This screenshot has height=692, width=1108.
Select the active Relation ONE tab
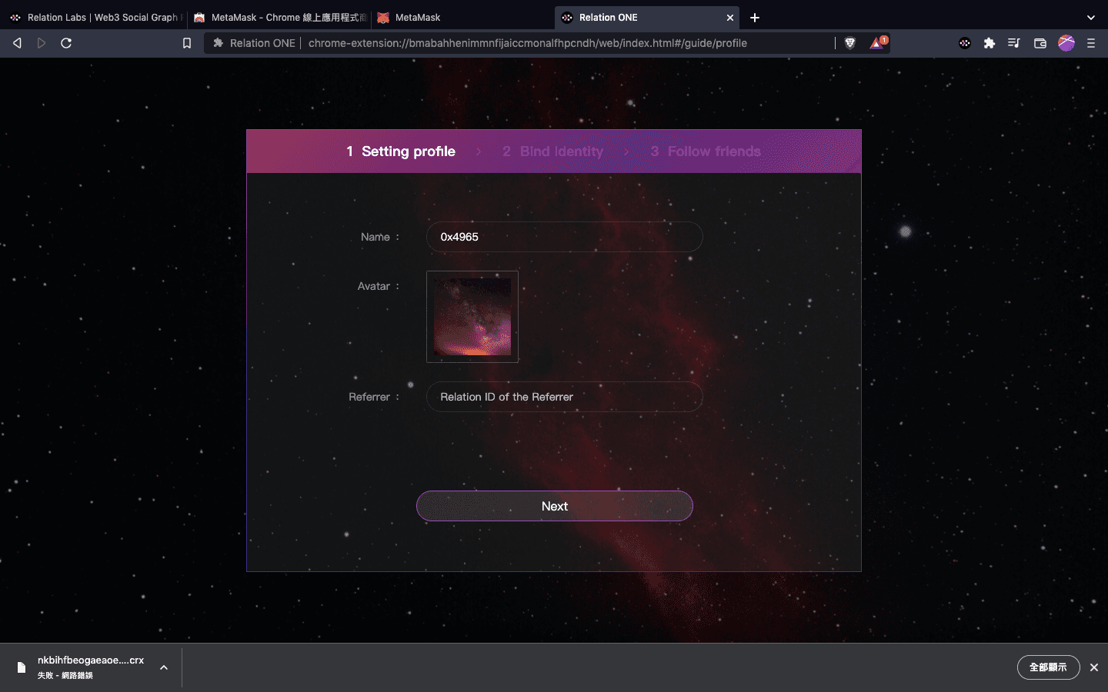point(646,17)
